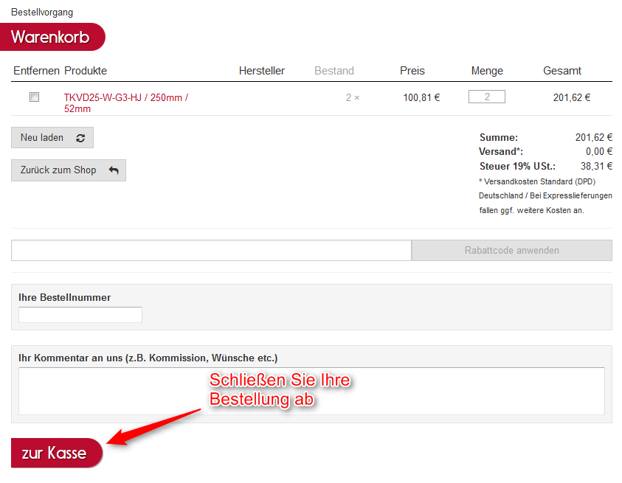
Task: Click the Summe: label
Action: point(499,138)
